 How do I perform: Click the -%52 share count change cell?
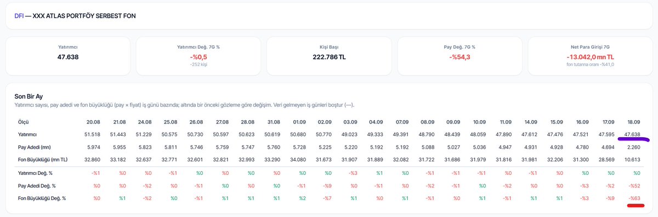tap(634, 186)
